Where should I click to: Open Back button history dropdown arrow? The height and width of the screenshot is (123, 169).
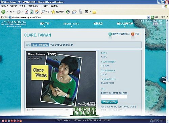click(14, 12)
